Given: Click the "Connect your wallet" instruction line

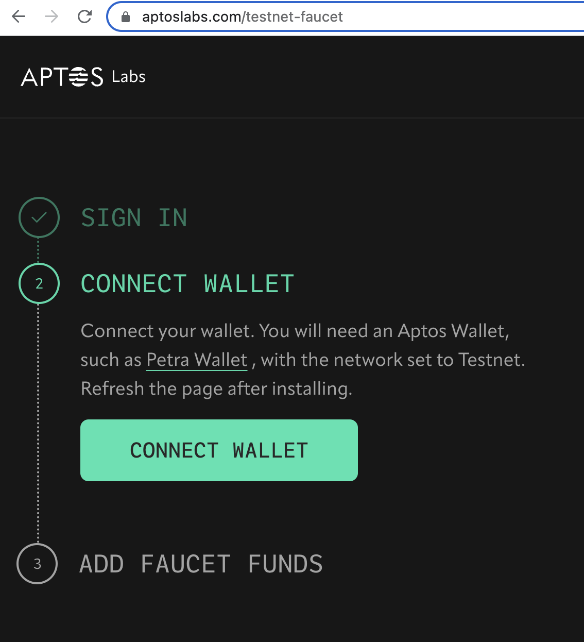Looking at the screenshot, I should click(295, 331).
